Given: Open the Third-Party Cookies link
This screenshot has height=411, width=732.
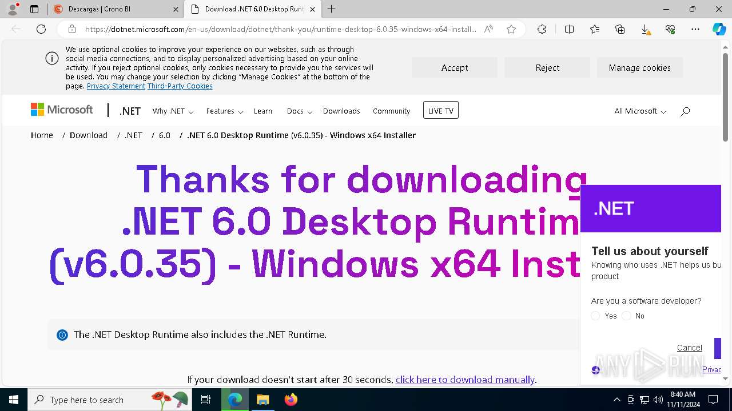Looking at the screenshot, I should [180, 86].
